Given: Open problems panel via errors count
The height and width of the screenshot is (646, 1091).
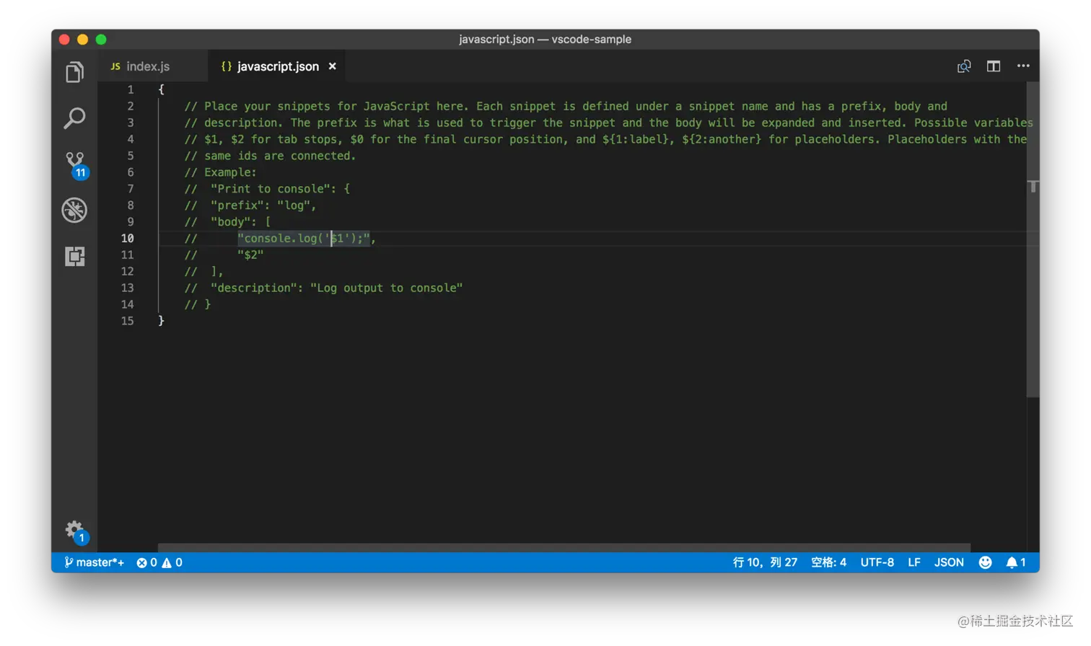Looking at the screenshot, I should (147, 562).
